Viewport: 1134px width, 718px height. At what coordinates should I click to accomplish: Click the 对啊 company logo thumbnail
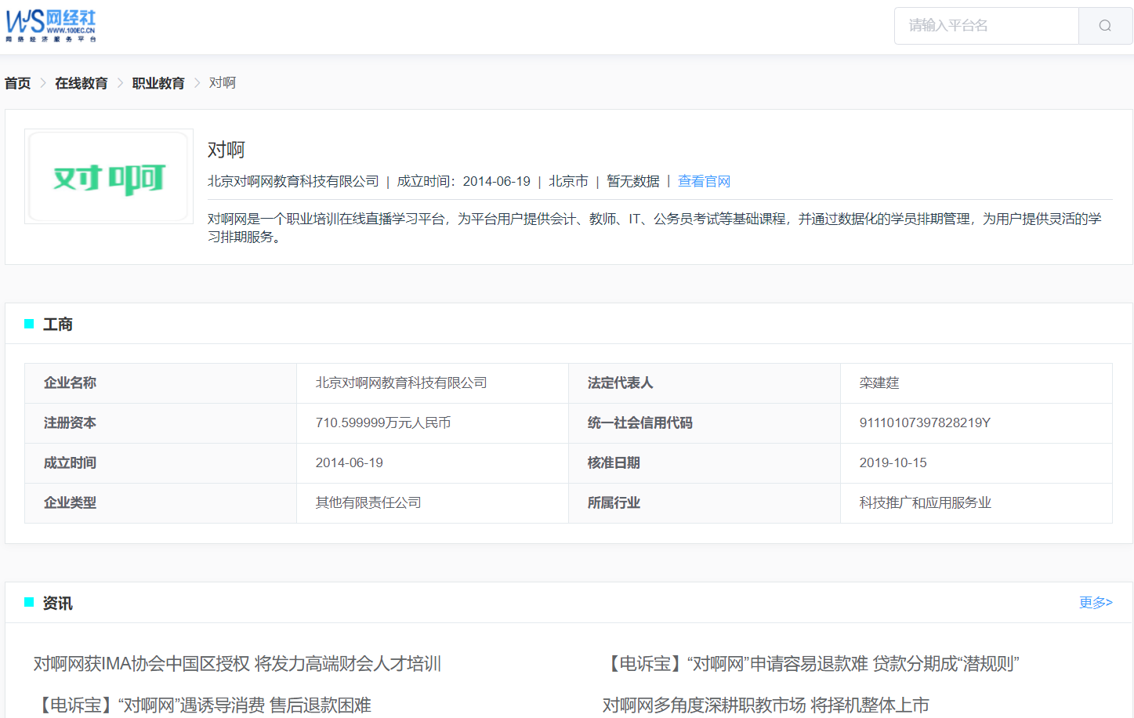pos(109,176)
